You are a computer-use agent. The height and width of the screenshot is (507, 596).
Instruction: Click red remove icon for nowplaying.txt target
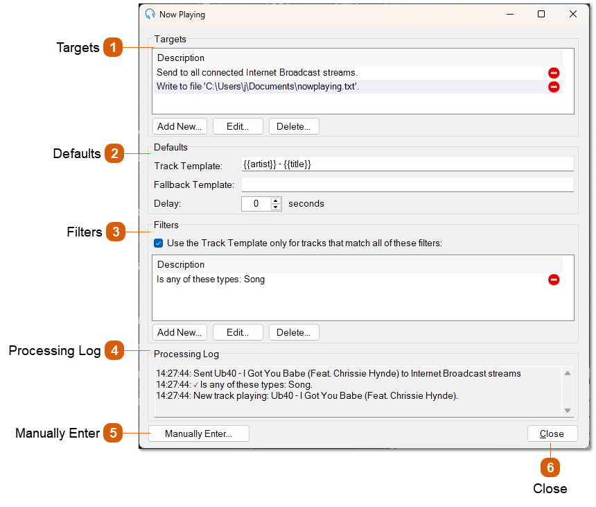tap(554, 87)
